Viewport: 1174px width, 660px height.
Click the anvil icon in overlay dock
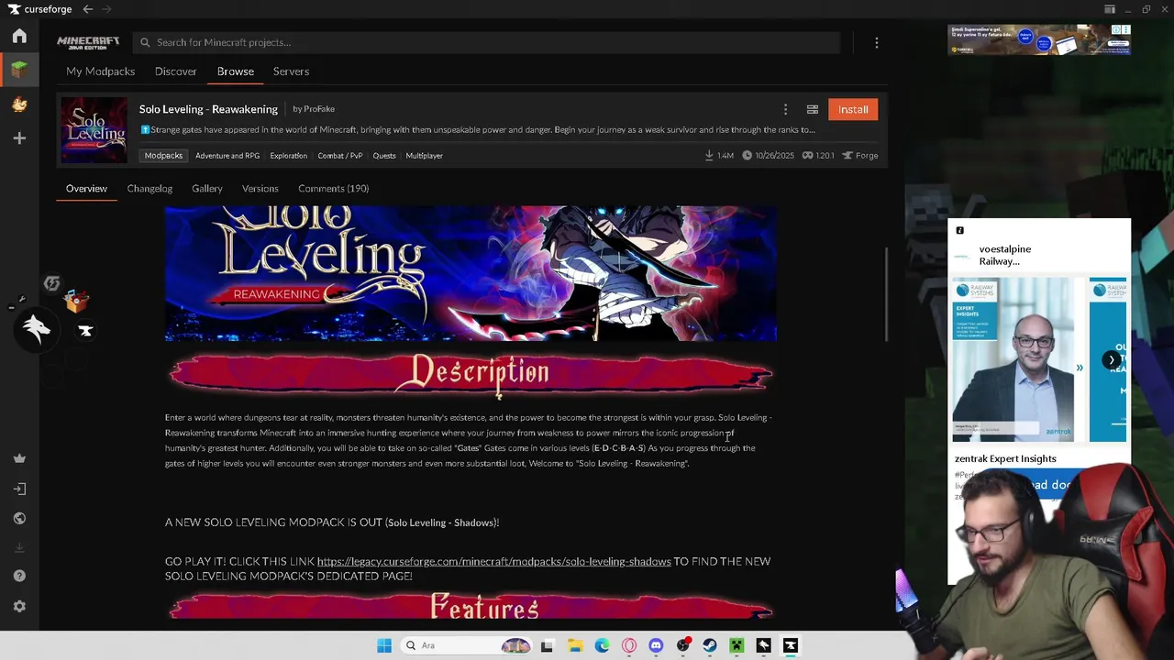(85, 331)
